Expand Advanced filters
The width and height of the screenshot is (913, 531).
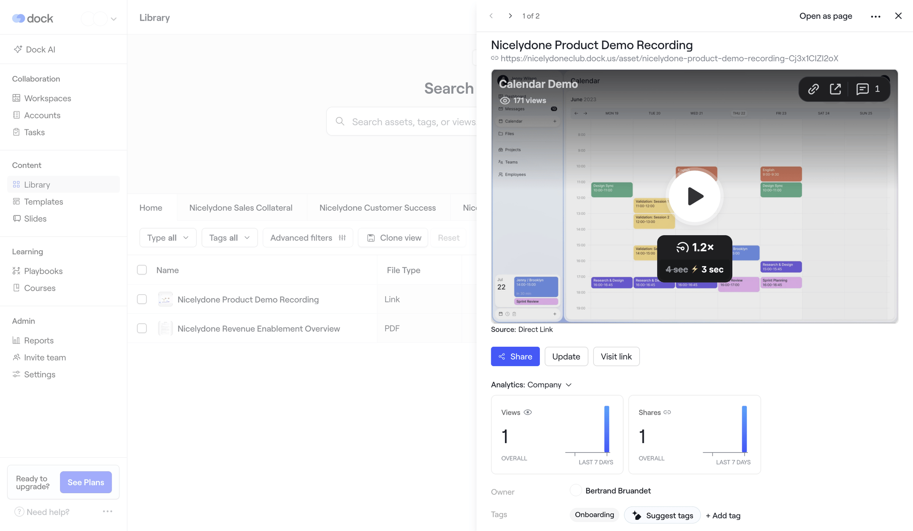(x=308, y=238)
